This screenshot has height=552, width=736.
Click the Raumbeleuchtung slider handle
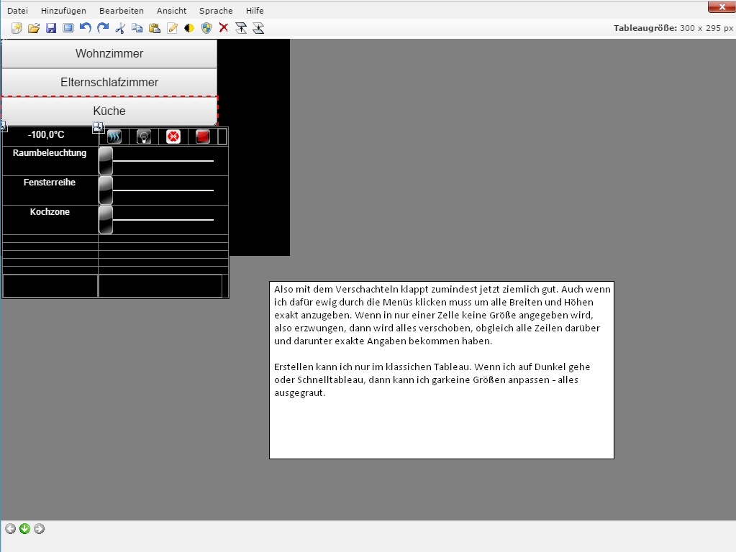click(106, 160)
